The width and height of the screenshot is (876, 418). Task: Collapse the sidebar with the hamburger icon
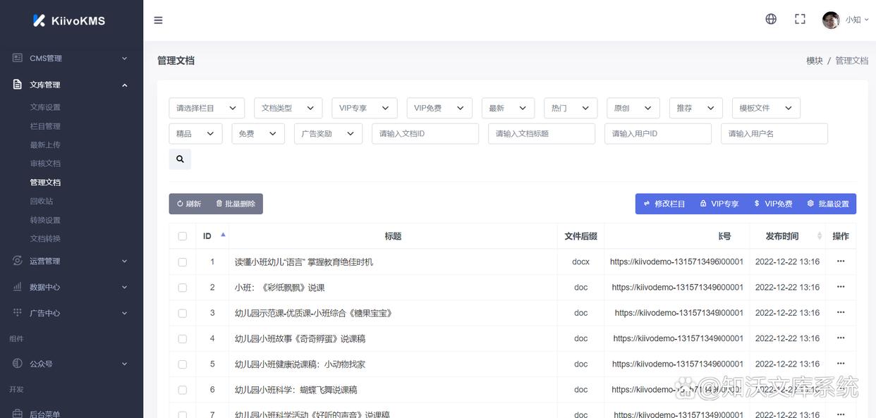158,20
